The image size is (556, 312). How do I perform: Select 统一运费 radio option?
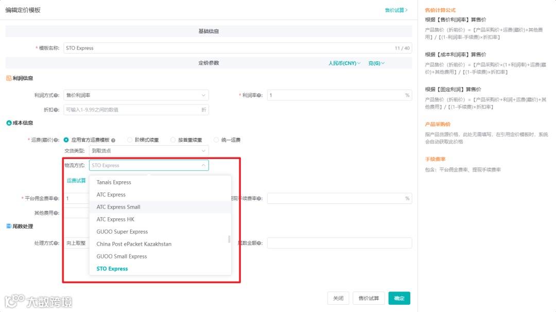coord(216,140)
